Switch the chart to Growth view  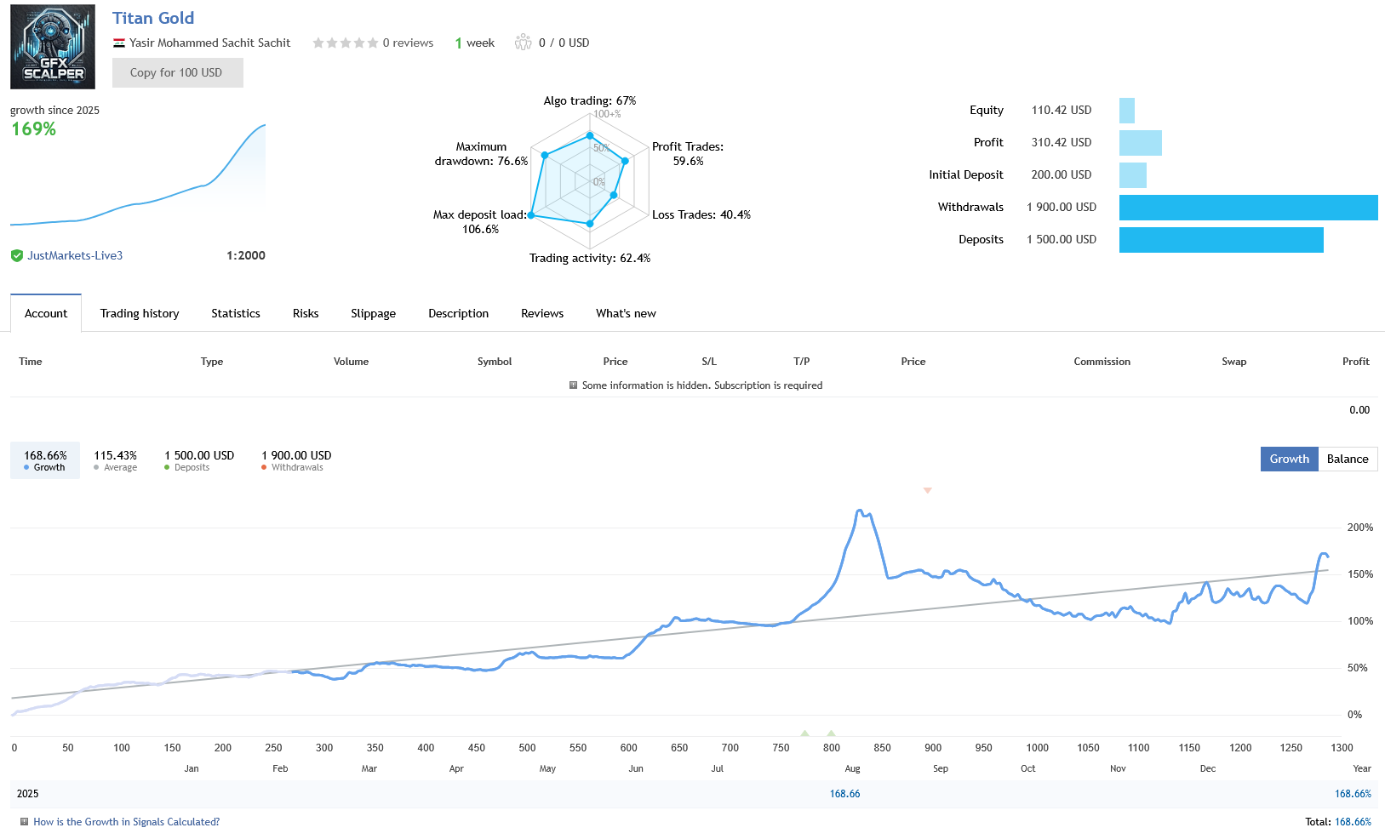click(x=1290, y=459)
